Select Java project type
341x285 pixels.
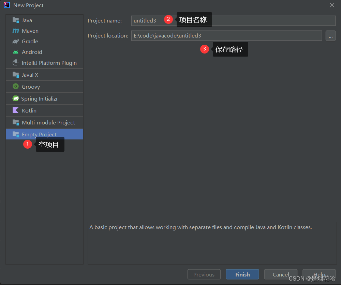point(44,20)
